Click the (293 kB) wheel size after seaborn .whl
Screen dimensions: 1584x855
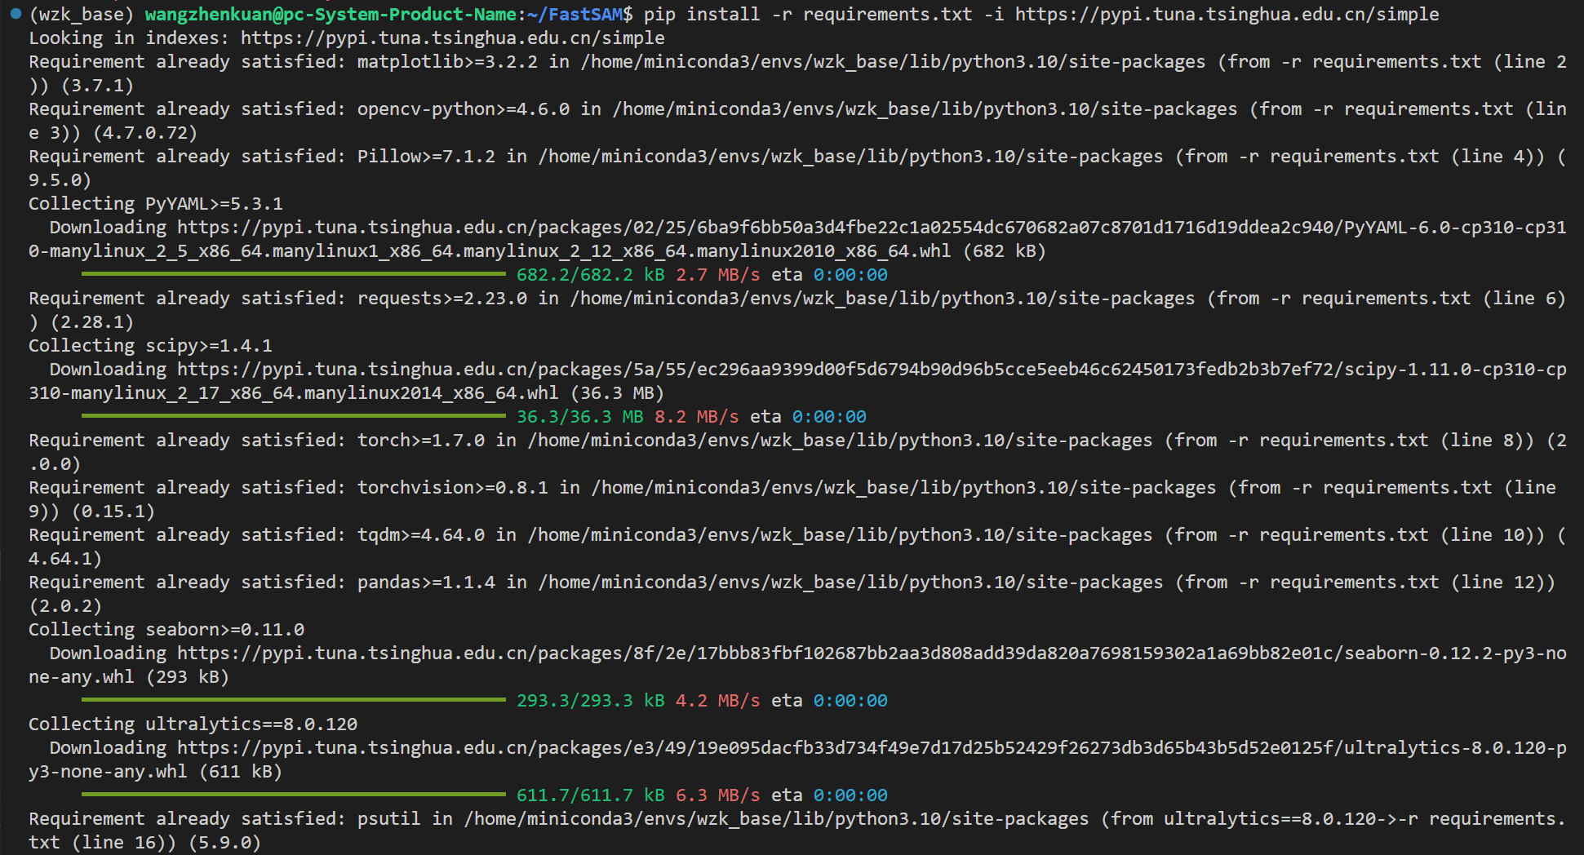pos(188,677)
